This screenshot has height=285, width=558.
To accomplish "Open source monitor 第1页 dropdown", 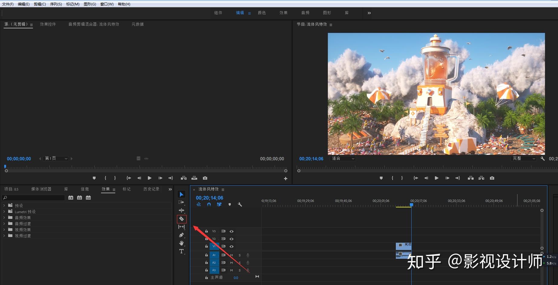I will 56,159.
